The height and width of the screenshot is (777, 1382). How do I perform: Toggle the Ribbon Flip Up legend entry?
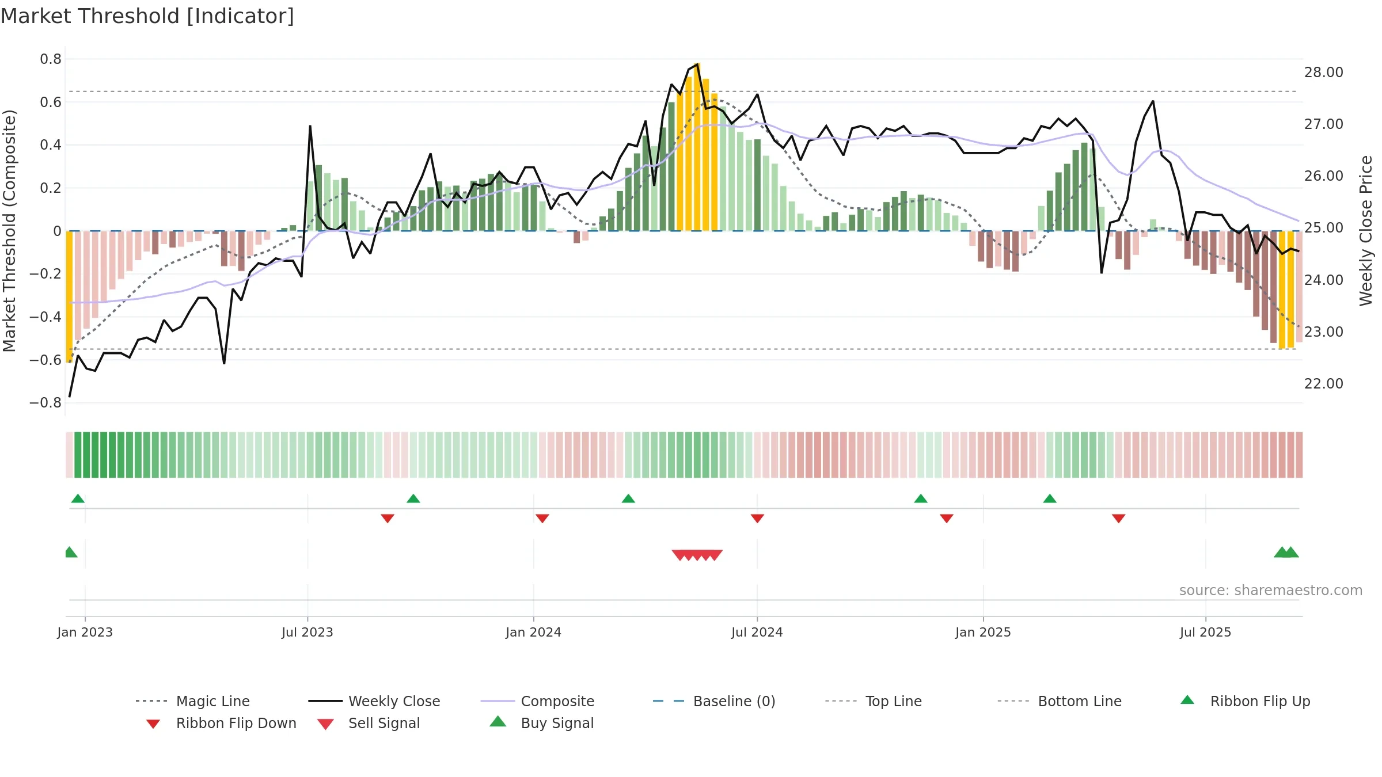click(x=1246, y=701)
